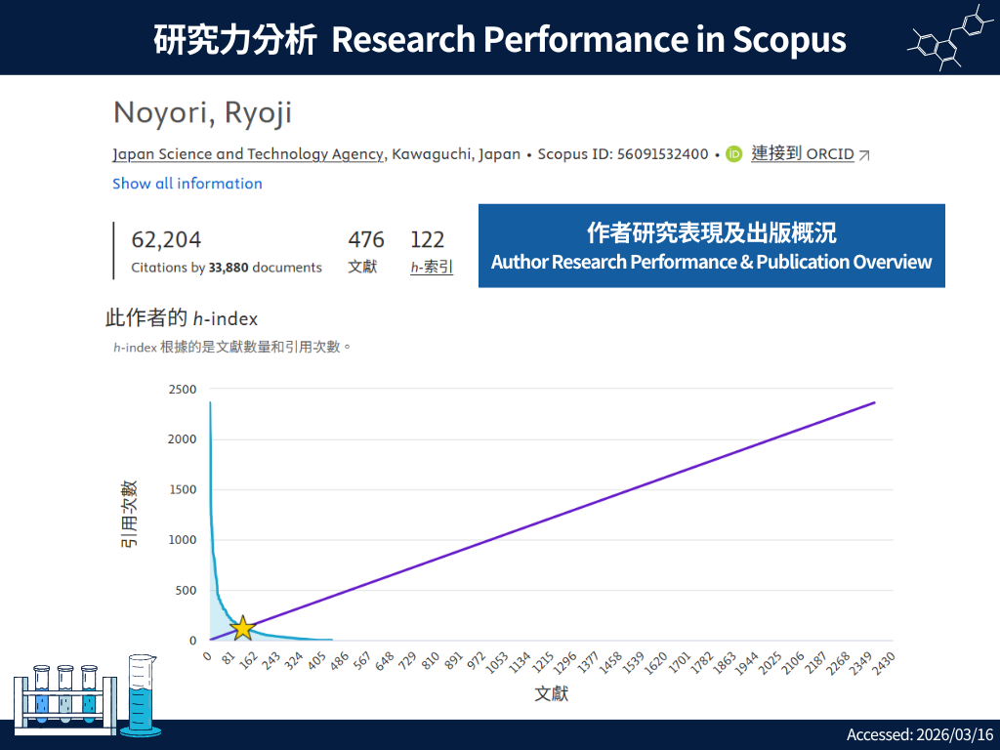Screen dimensions: 1000x750
Task: Open the 連接到 ORCID link
Action: point(802,154)
